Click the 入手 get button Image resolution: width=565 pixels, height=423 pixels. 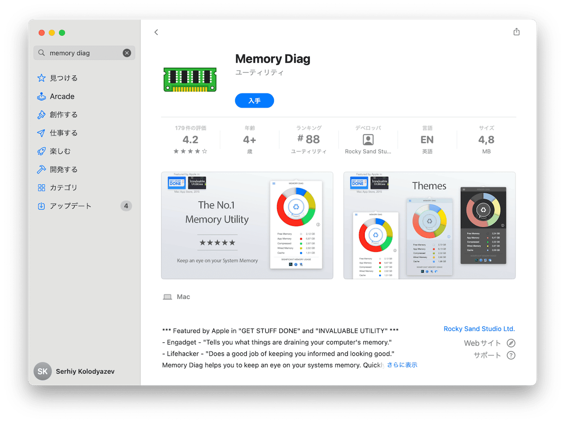click(x=254, y=100)
